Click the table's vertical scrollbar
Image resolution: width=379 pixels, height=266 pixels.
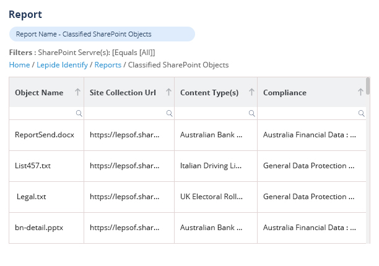click(368, 86)
